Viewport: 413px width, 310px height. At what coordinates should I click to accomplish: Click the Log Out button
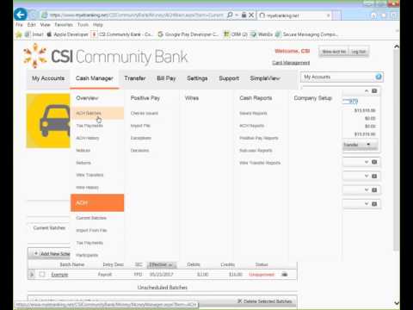pyautogui.click(x=359, y=52)
